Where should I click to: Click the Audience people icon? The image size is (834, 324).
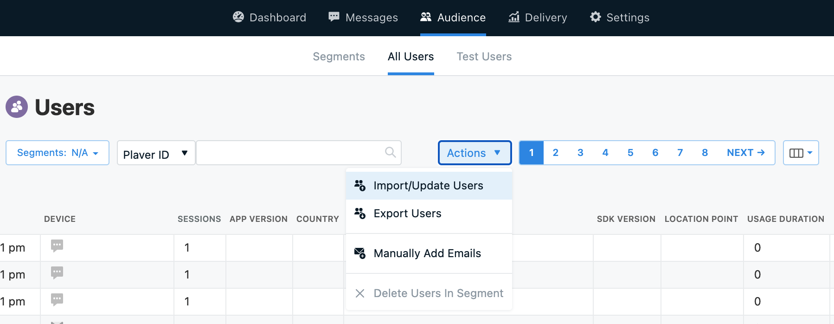(426, 17)
